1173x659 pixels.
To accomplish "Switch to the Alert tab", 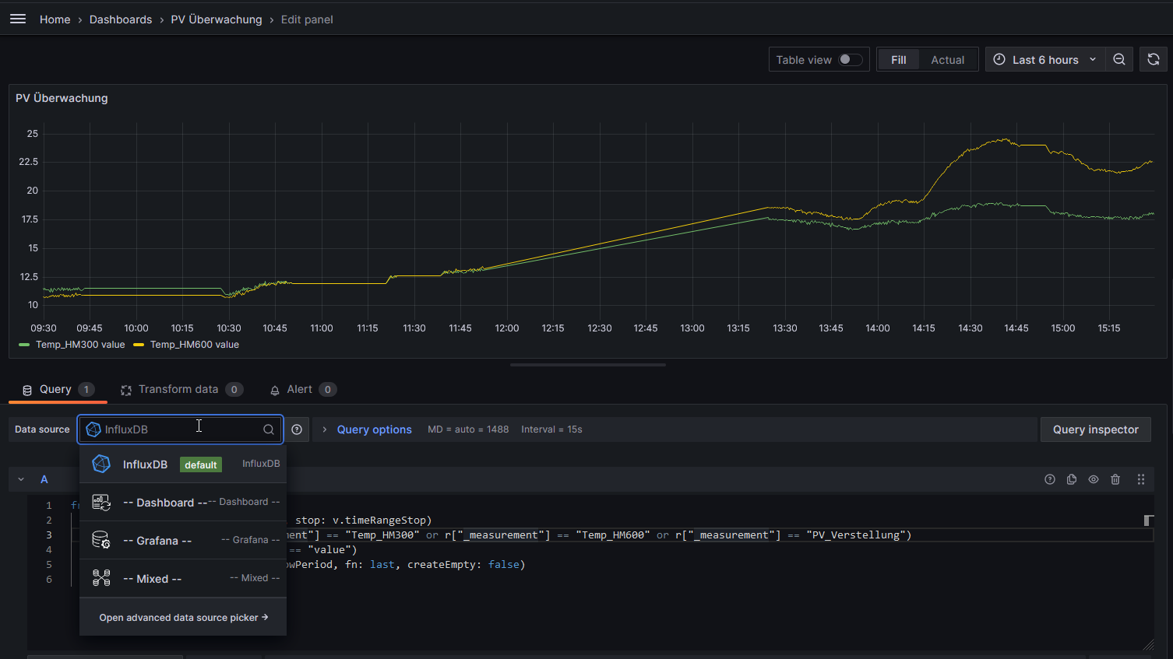I will [x=303, y=390].
